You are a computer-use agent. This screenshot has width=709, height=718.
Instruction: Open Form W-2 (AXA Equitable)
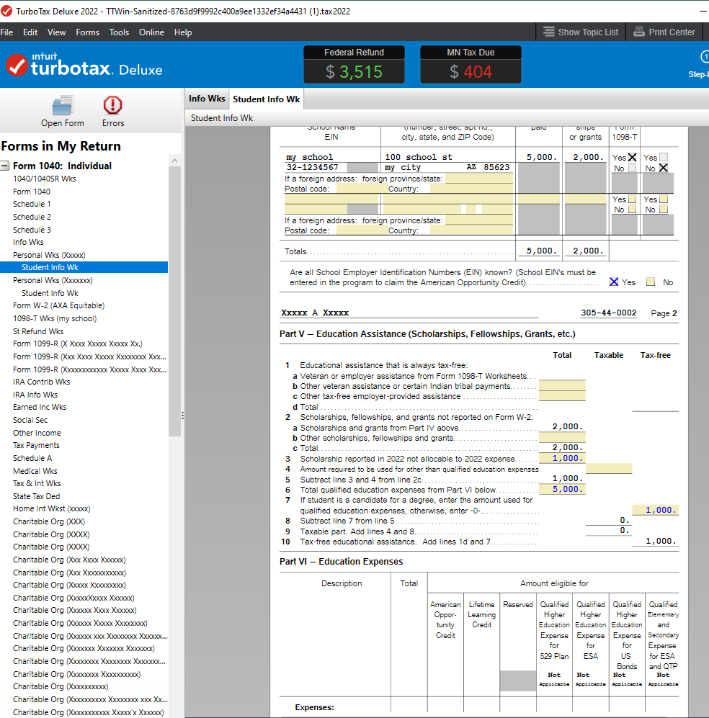(x=58, y=305)
